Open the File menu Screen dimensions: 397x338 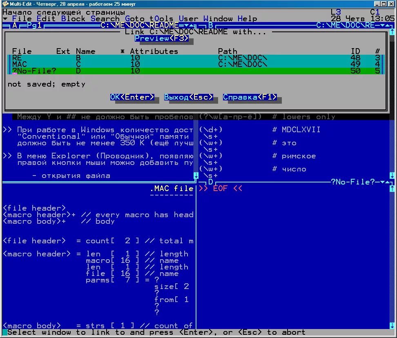tap(22, 19)
